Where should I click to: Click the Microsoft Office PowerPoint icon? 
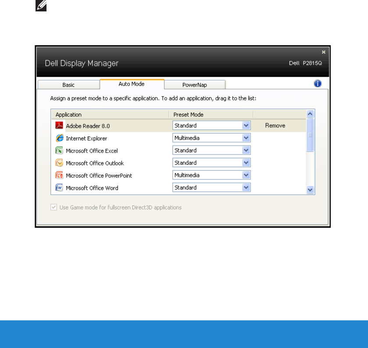[59, 175]
